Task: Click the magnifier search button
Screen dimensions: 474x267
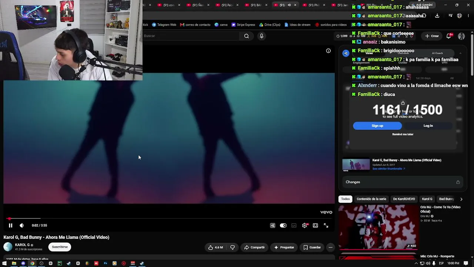Action: coord(247,36)
